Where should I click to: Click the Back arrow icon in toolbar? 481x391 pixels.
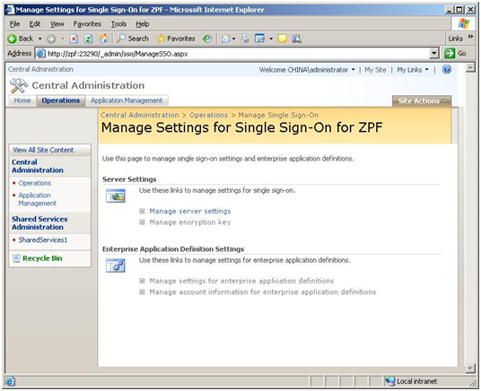13,39
